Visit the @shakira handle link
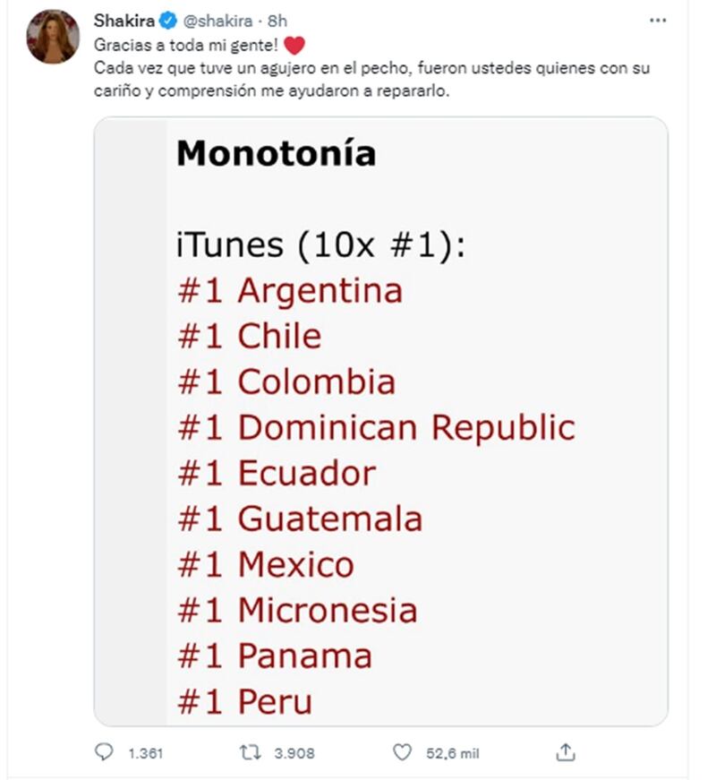Screen dimensions: 716x780 [218, 21]
